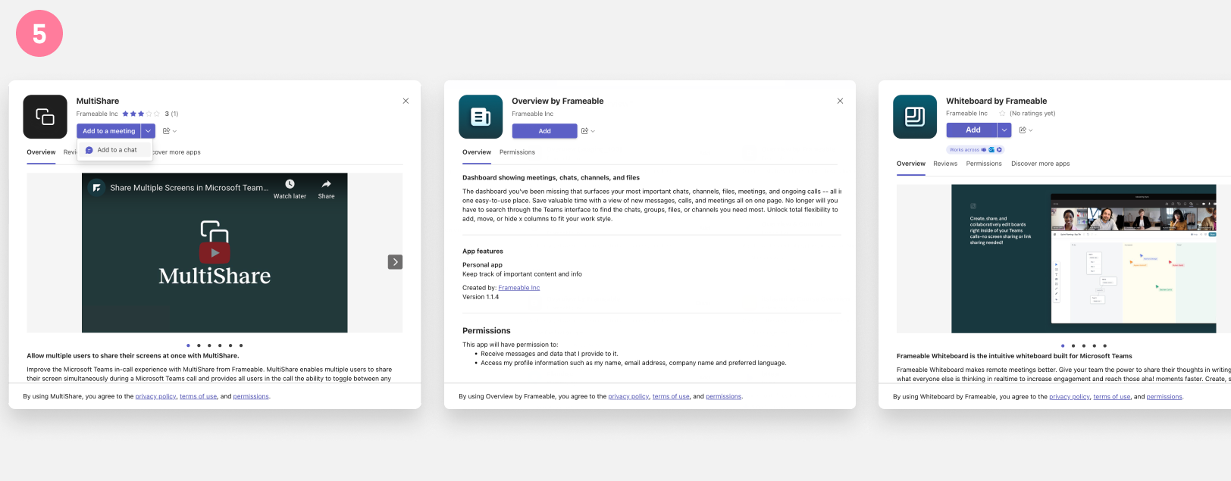1231x481 pixels.
Task: Open privacy policy link in Whiteboard footer
Action: (1070, 397)
